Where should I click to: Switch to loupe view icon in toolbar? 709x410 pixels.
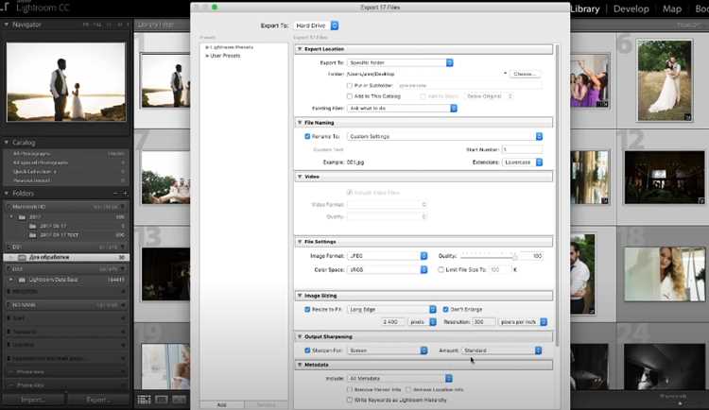click(162, 400)
